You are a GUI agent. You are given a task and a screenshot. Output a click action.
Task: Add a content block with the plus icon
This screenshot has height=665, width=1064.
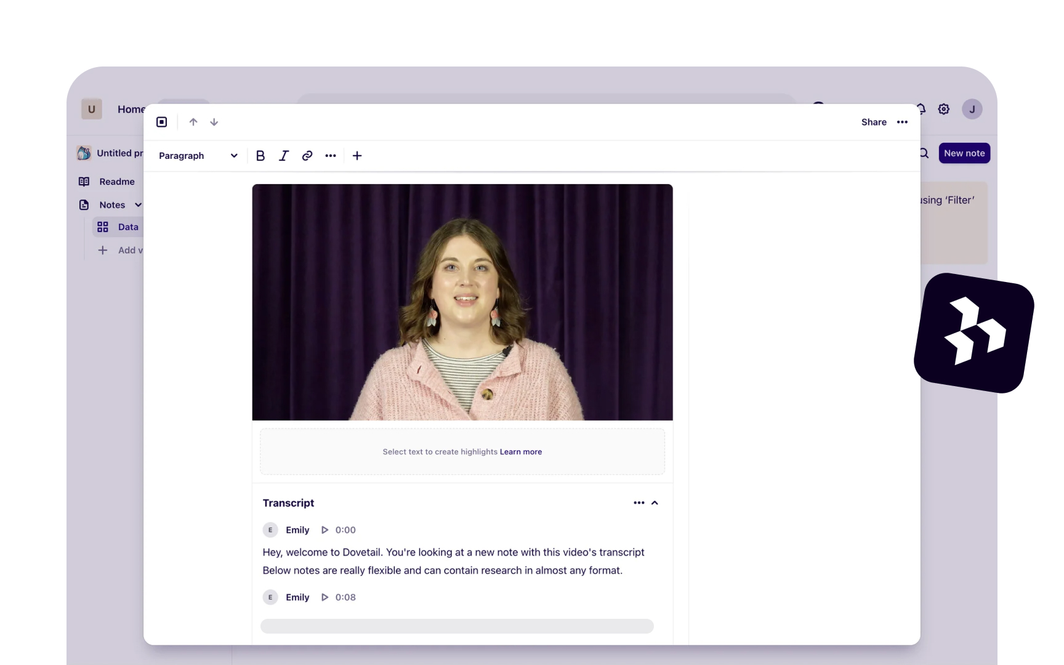357,155
